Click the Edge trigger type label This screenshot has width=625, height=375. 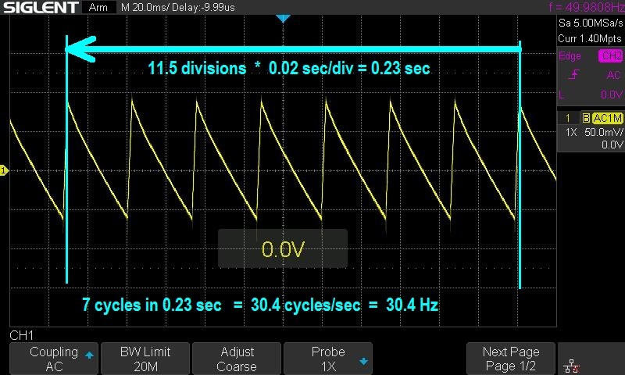point(570,55)
